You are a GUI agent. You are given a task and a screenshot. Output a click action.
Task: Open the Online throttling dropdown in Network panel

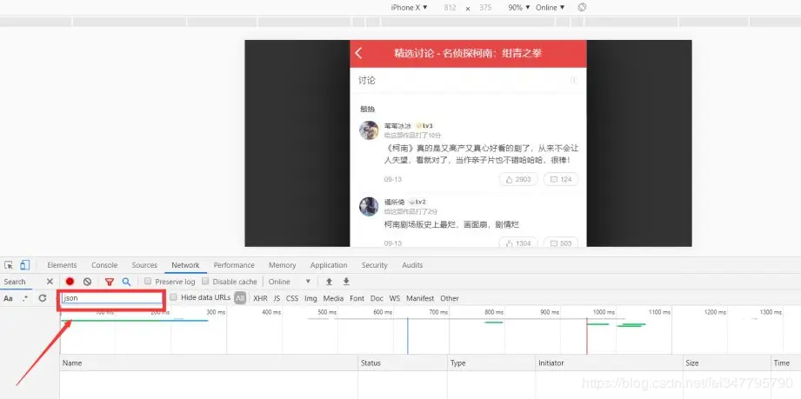289,282
